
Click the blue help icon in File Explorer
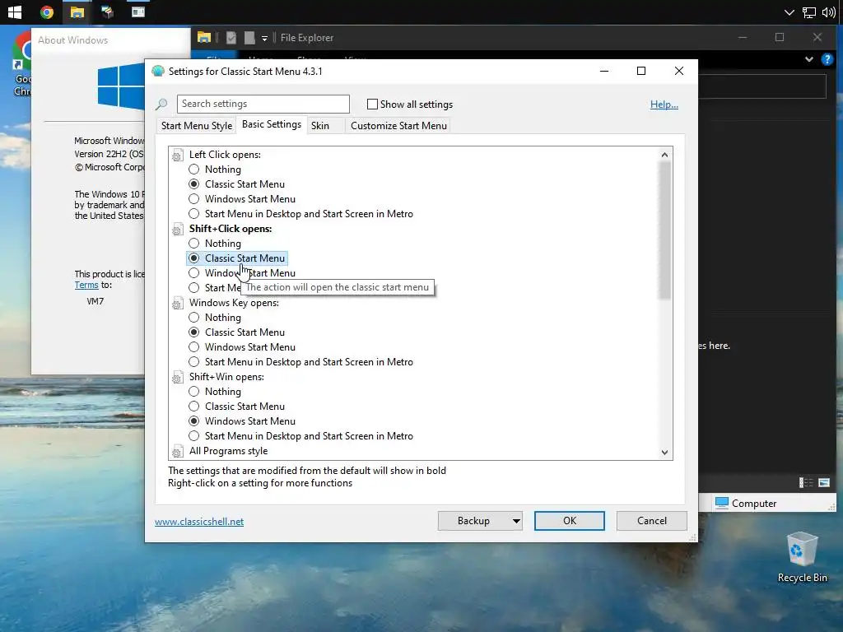click(827, 59)
